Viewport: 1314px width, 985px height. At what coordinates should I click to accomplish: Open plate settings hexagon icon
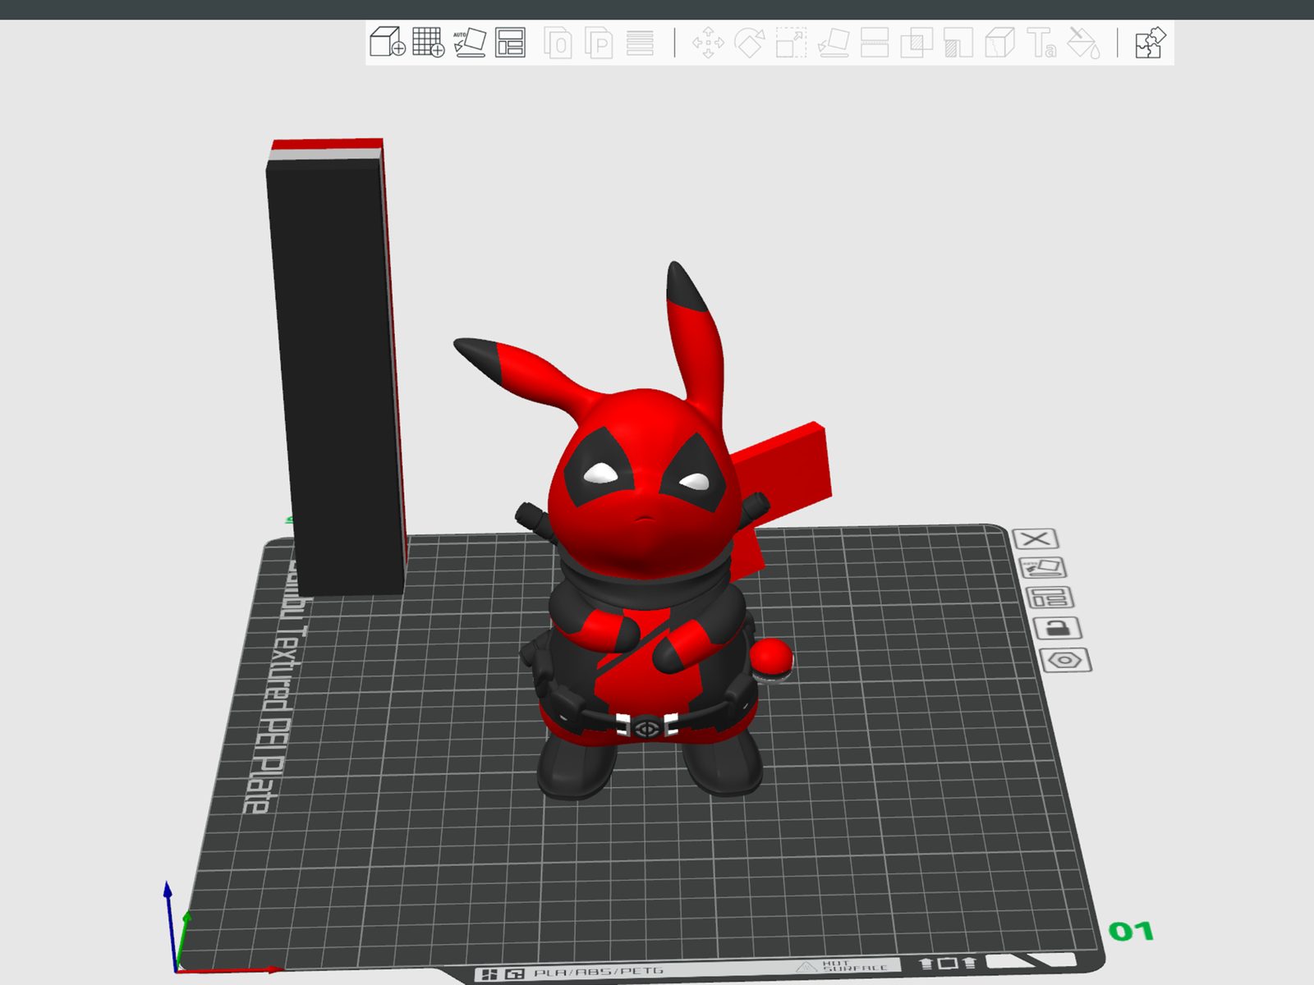[1065, 660]
